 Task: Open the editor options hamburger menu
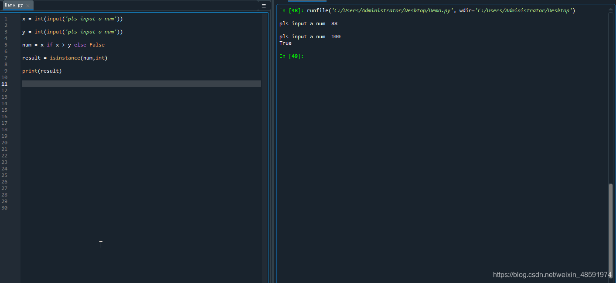pos(264,6)
